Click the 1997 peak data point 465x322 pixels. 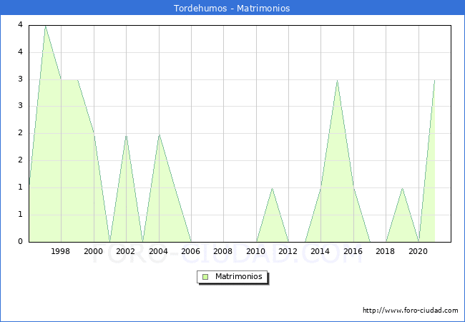45,26
